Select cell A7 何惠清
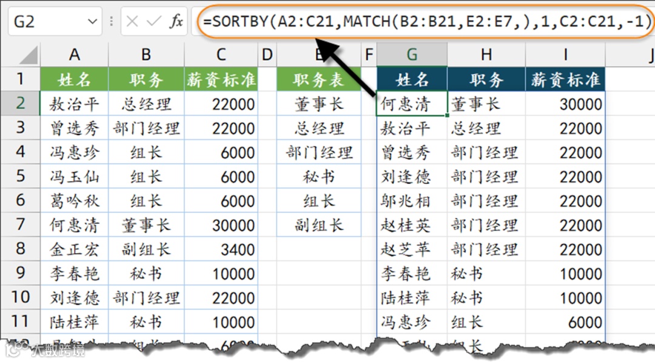Screen dimensions: 655x362 tap(75, 225)
